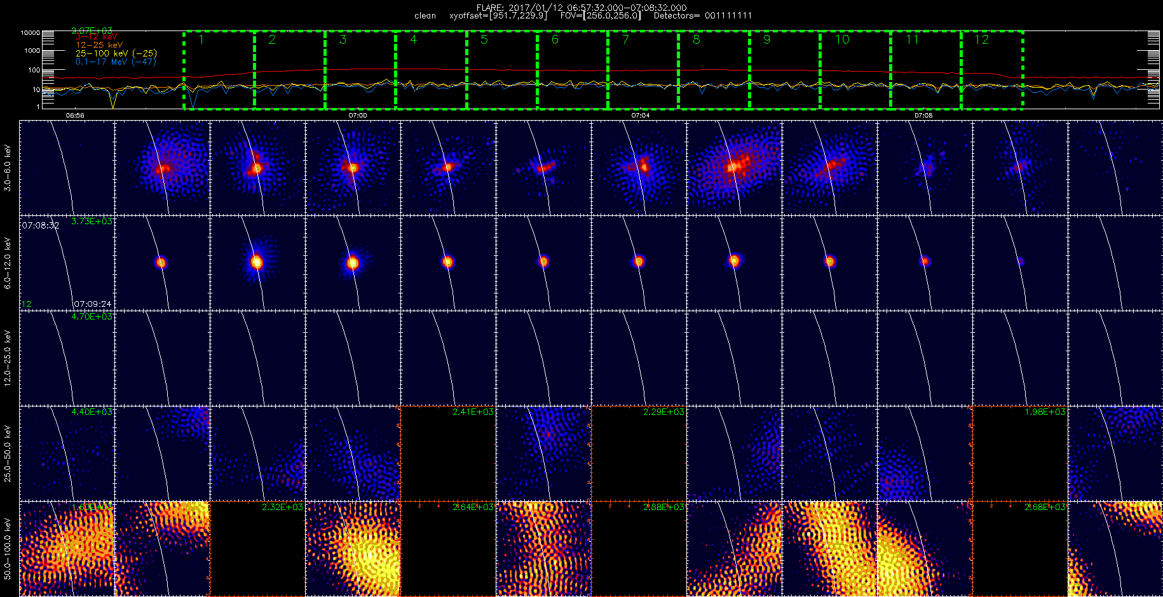Click the '07:08:32' timestamp text

pos(41,225)
